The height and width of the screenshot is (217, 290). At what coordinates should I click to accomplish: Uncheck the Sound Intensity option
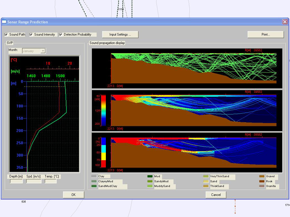(x=31, y=35)
